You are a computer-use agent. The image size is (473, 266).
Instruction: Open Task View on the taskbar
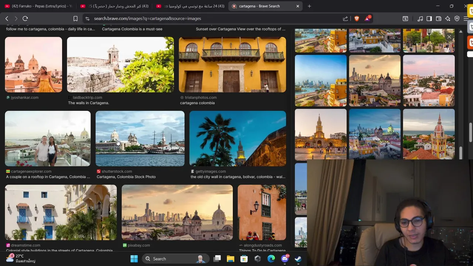tap(217, 259)
